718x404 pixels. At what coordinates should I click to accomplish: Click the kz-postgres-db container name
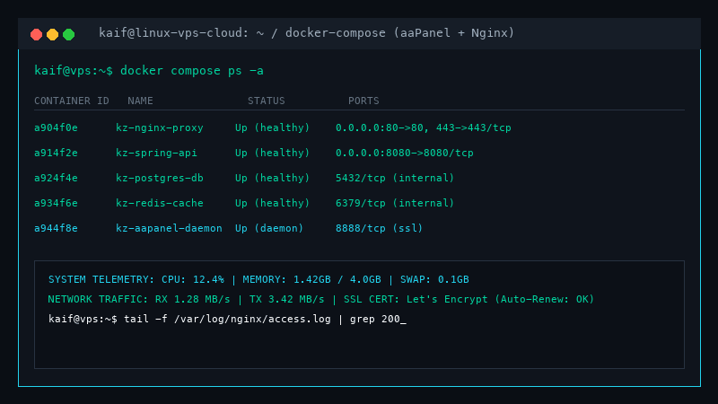160,178
